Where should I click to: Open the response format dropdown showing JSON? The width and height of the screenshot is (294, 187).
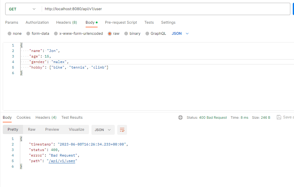click(103, 130)
